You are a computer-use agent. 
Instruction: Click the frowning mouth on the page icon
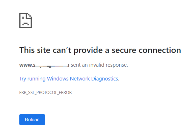click(x=25, y=24)
